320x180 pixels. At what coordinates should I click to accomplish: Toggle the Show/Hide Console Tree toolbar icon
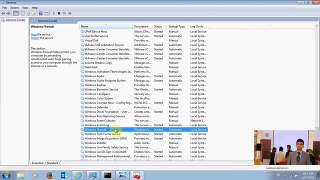click(15, 13)
